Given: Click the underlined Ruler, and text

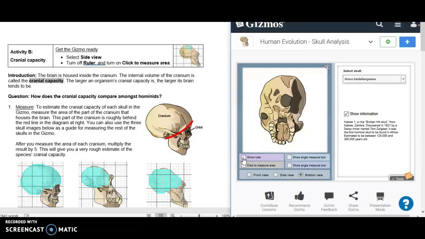Looking at the screenshot, I should coord(94,63).
